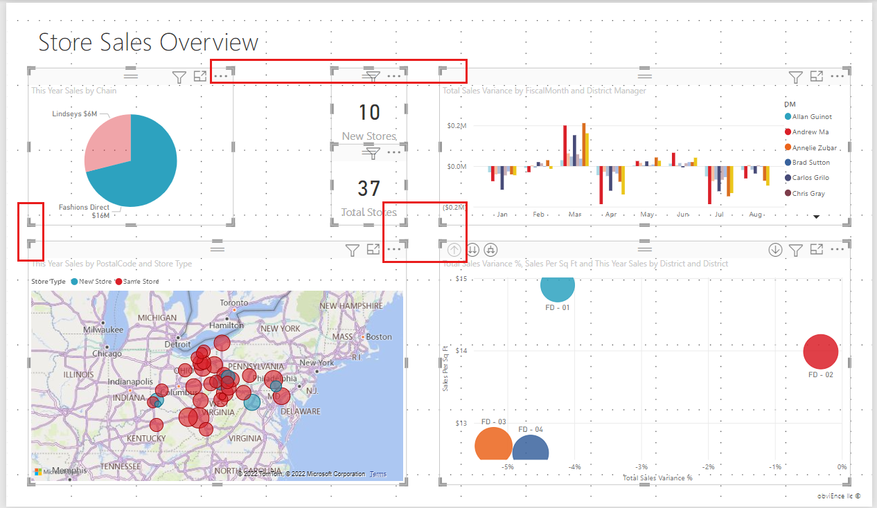877x508 pixels.
Task: Show filters on the map visual
Action: [353, 250]
